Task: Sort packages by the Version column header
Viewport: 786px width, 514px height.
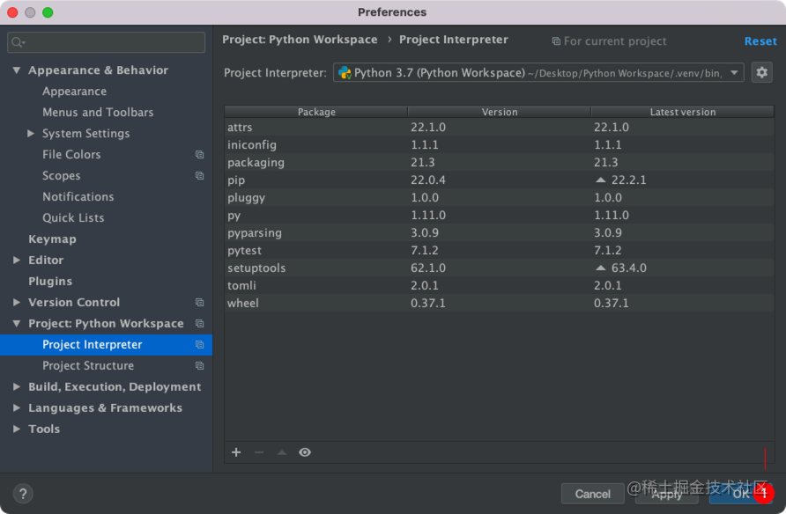Action: point(500,112)
